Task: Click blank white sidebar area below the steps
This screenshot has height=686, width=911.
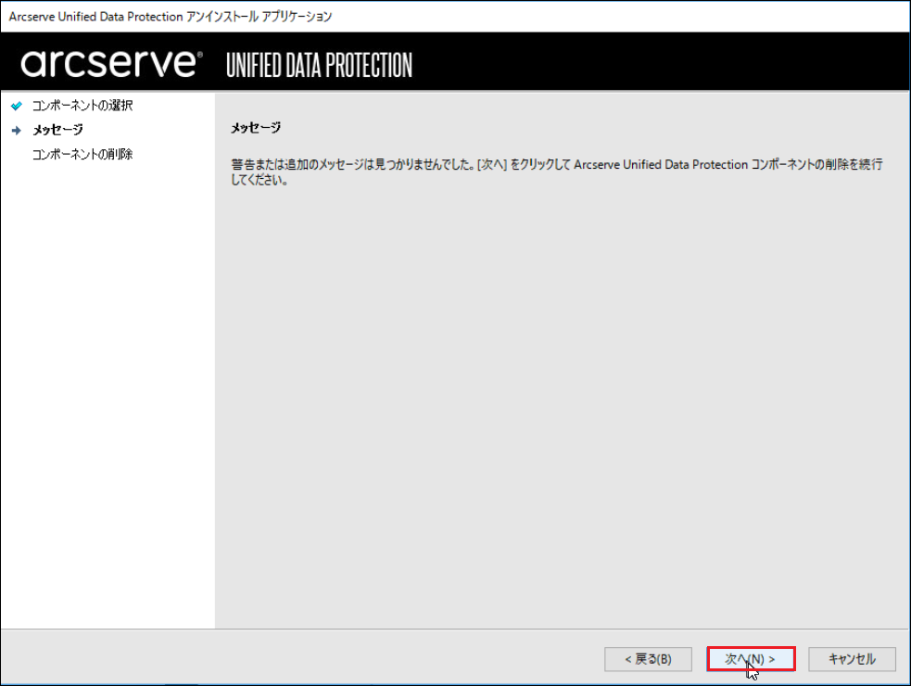Action: click(108, 395)
